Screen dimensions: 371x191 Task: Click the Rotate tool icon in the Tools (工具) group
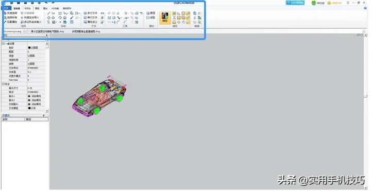coord(113,13)
